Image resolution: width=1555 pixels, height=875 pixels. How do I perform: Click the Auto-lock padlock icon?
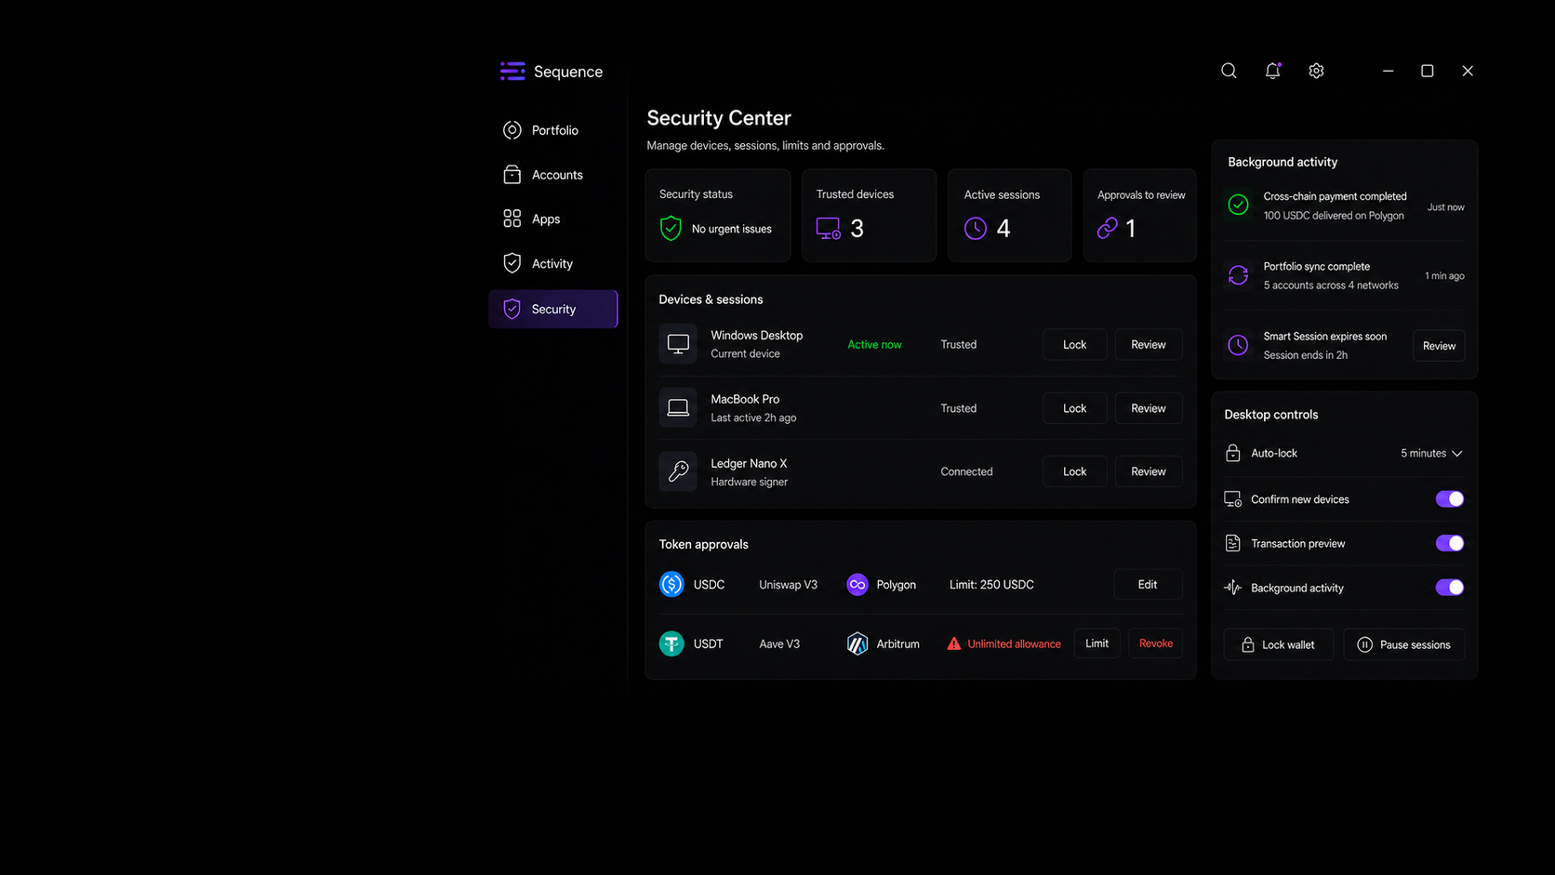(x=1232, y=453)
